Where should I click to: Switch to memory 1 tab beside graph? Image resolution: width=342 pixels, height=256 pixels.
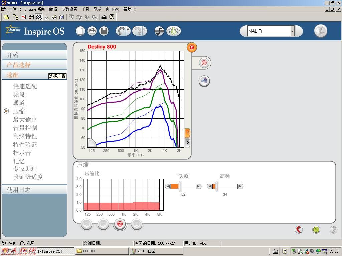tap(187, 133)
